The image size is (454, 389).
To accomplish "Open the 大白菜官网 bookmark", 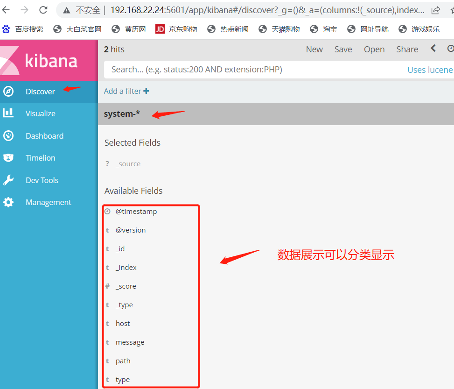I will (77, 29).
